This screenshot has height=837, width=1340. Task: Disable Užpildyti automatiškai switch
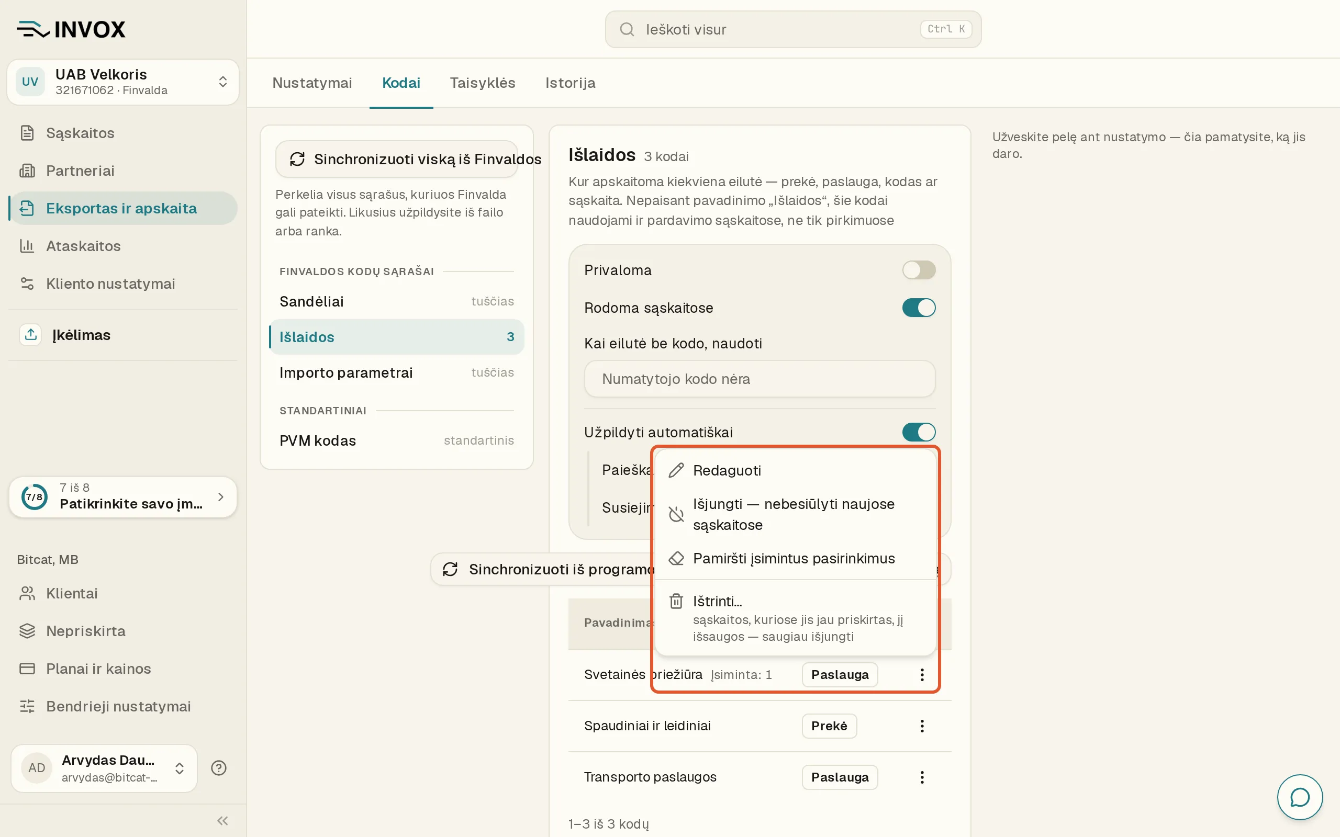pyautogui.click(x=919, y=432)
